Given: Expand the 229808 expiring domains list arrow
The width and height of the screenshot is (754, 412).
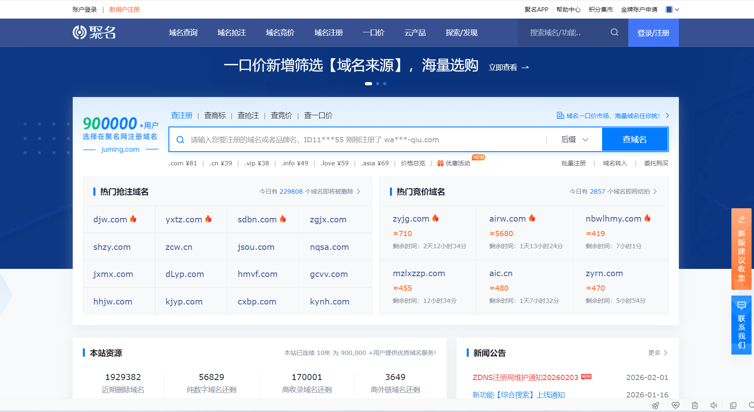Looking at the screenshot, I should 358,192.
